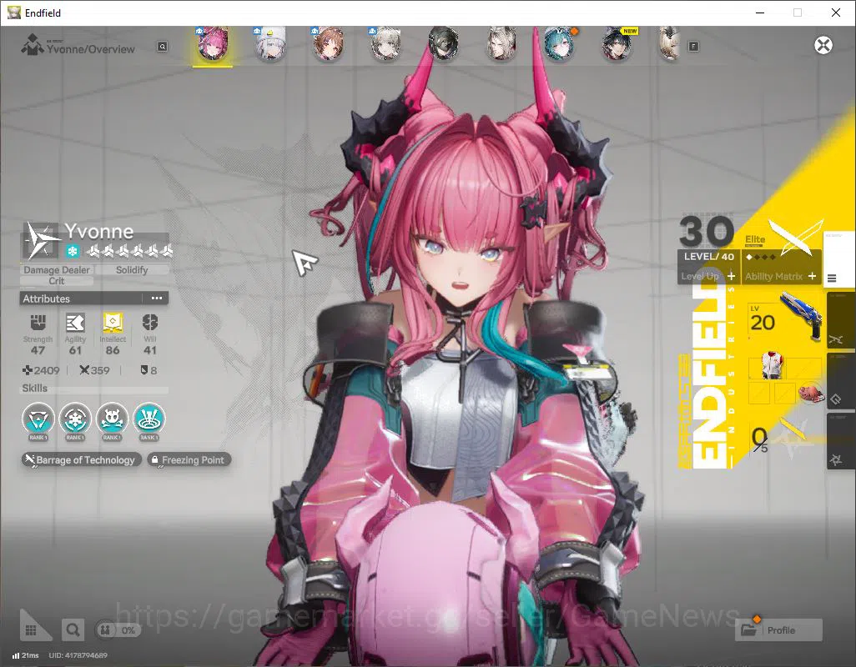The image size is (856, 667).
Task: Click the Yvonne/Overview breadcrumb icon
Action: click(x=33, y=45)
